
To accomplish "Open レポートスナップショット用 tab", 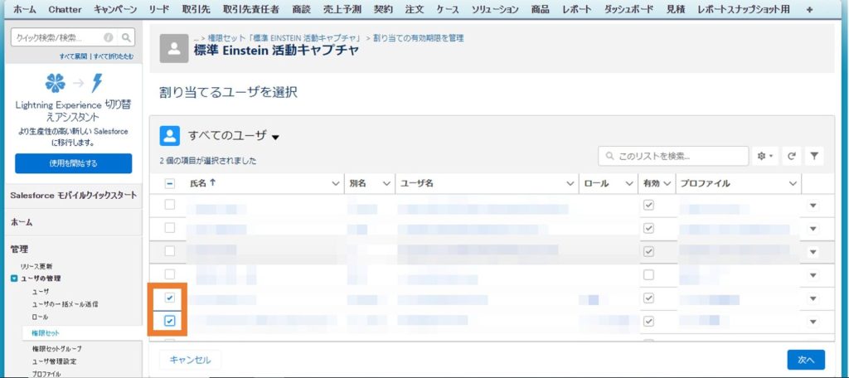I will (x=744, y=9).
